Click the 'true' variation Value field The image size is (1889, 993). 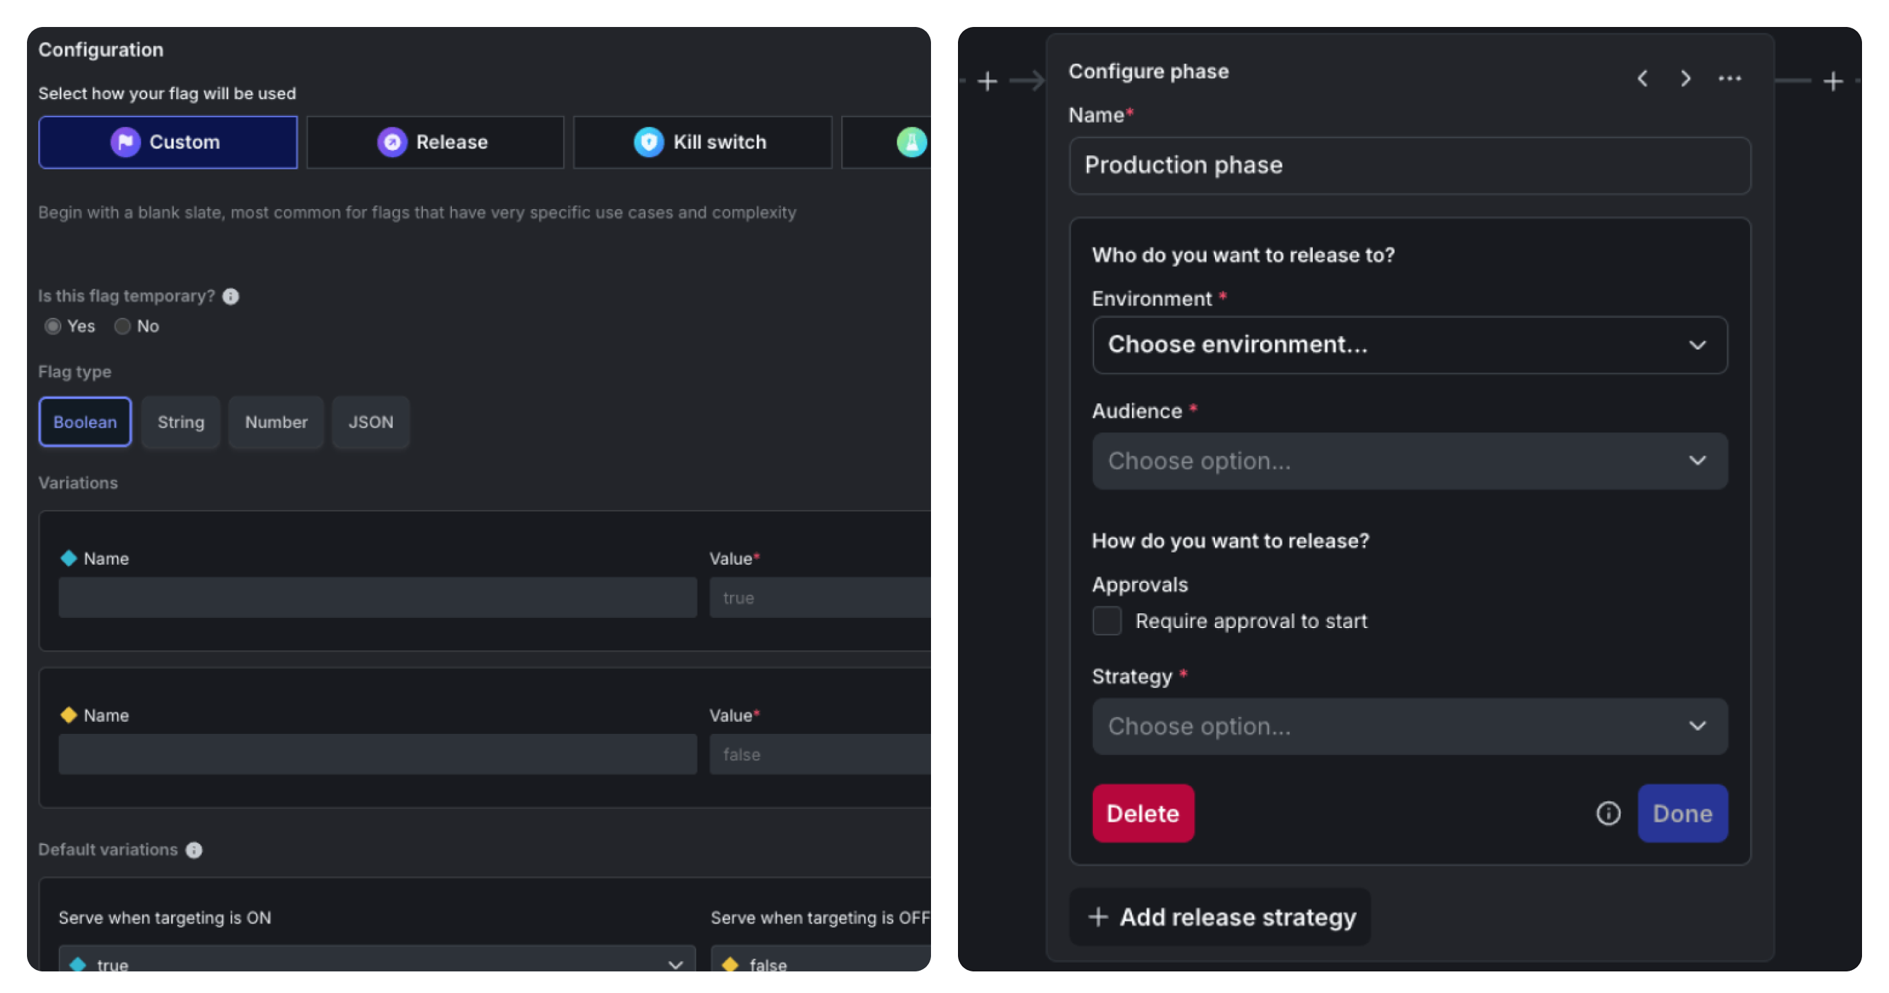820,598
